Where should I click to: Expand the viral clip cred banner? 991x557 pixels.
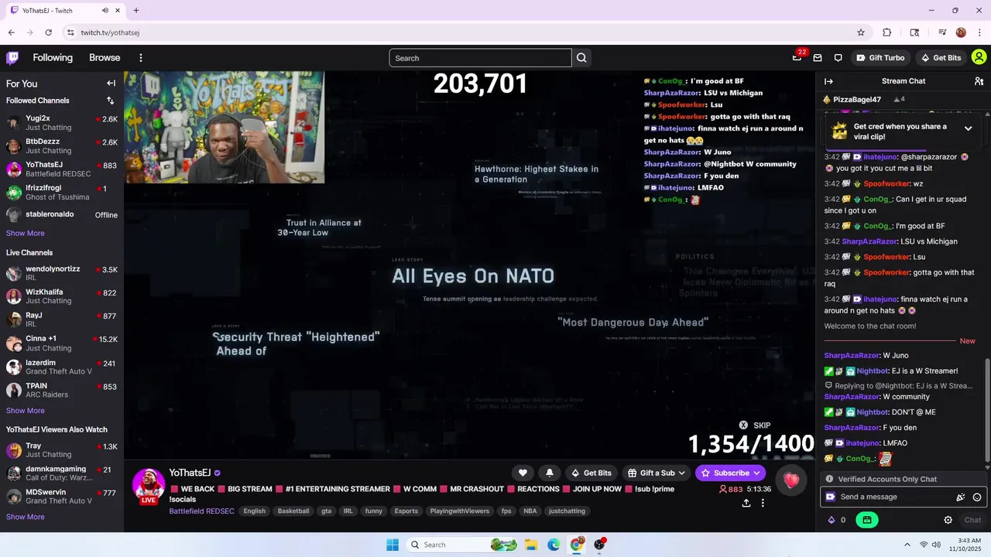click(x=968, y=128)
